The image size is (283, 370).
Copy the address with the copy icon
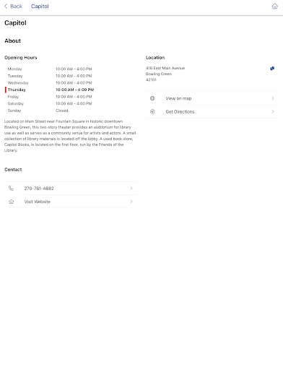coord(272,69)
